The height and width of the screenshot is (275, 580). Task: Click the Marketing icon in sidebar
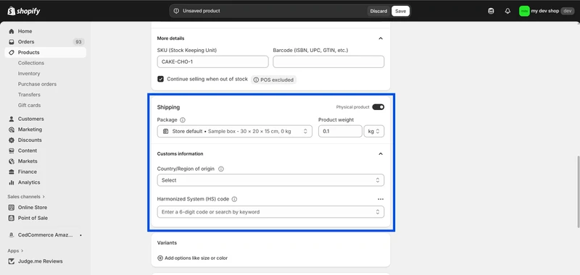tap(12, 130)
